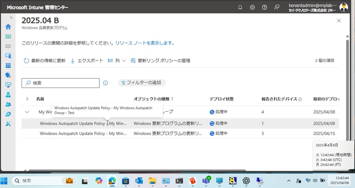Close the 2025.04 B pane
The height and width of the screenshot is (188, 355).
click(339, 20)
